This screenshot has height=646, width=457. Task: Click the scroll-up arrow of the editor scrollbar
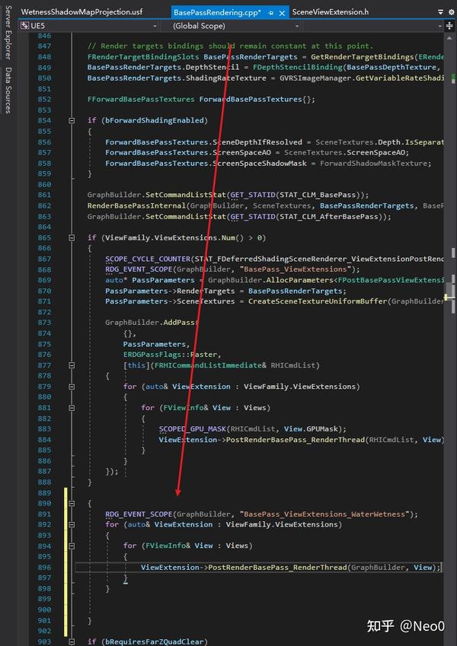[449, 38]
